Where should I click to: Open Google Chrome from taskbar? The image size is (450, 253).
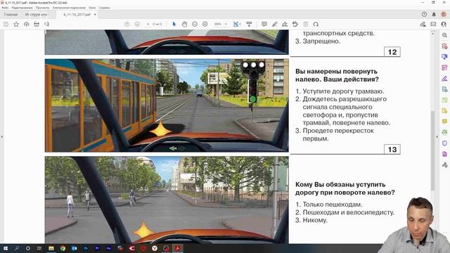click(63, 248)
